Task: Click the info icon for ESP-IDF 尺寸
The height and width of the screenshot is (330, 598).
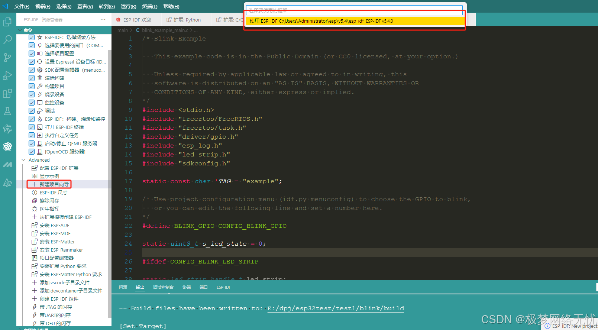Action: pos(35,192)
